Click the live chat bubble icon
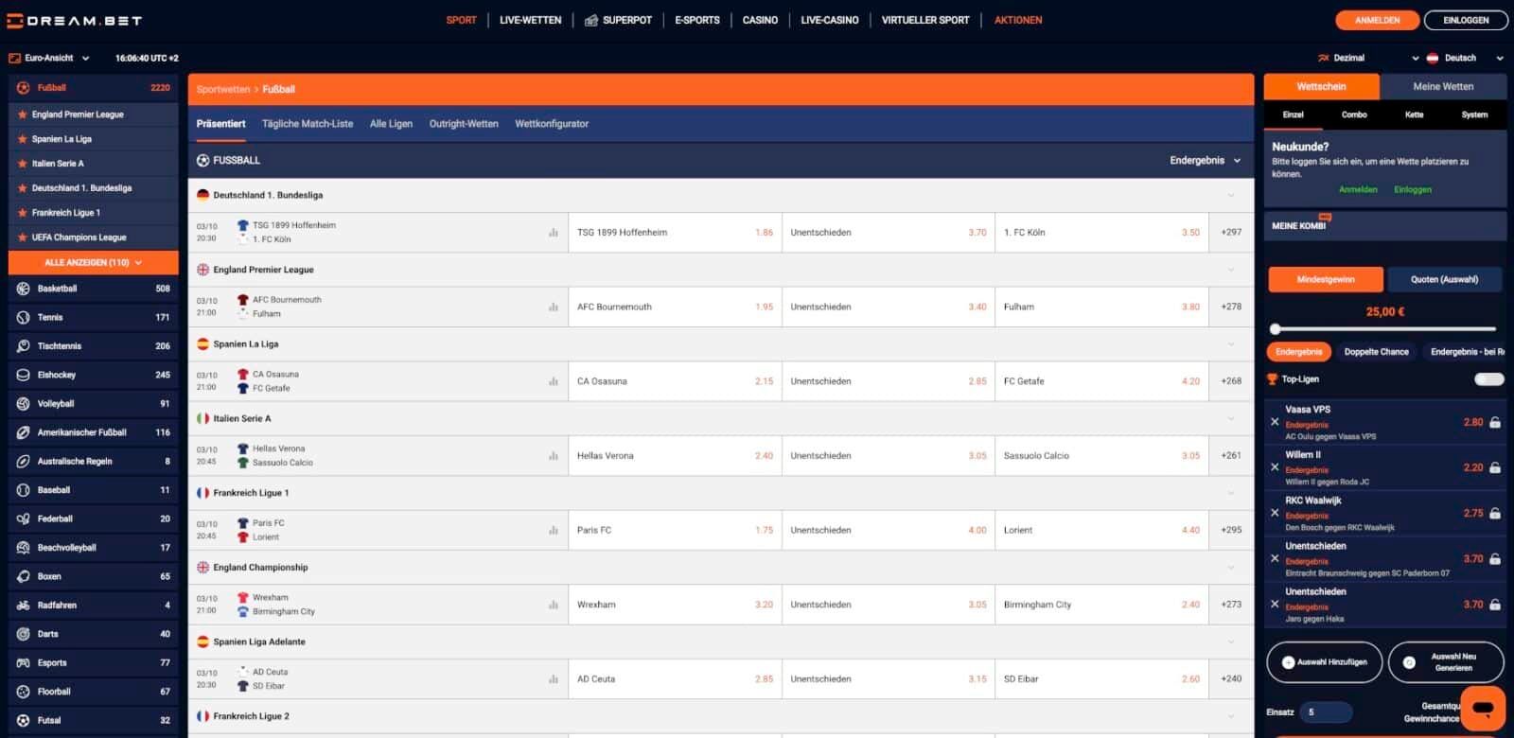The height and width of the screenshot is (738, 1514). (1482, 708)
